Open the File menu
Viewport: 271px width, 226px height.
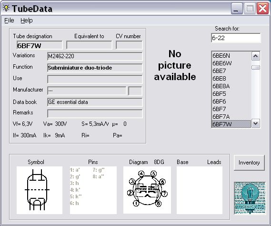click(9, 21)
